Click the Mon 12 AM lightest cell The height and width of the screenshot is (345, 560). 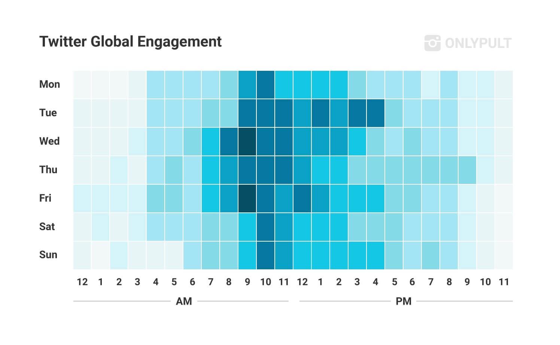[82, 85]
